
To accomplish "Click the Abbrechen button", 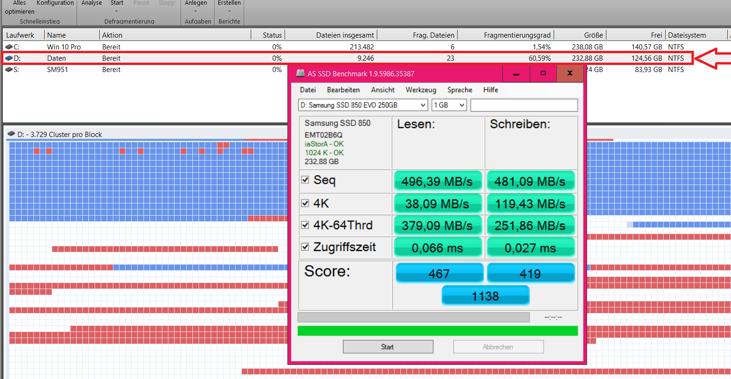I will click(x=498, y=347).
